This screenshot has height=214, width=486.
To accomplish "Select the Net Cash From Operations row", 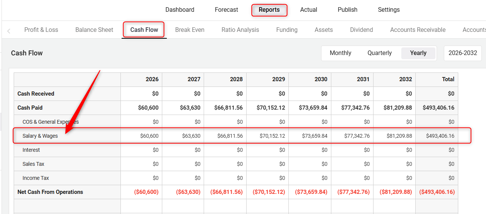I will pyautogui.click(x=236, y=192).
